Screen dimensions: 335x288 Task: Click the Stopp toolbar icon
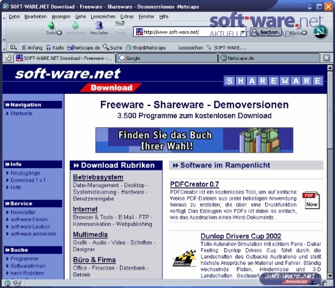[120, 25]
